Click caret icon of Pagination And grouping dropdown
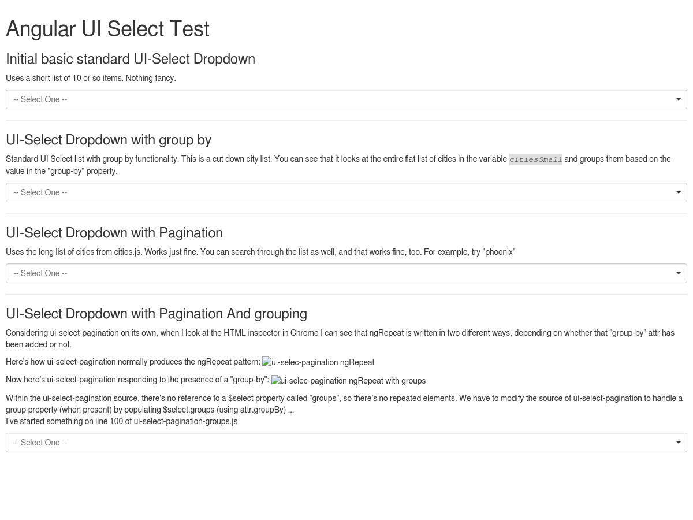The height and width of the screenshot is (520, 693). (x=679, y=443)
